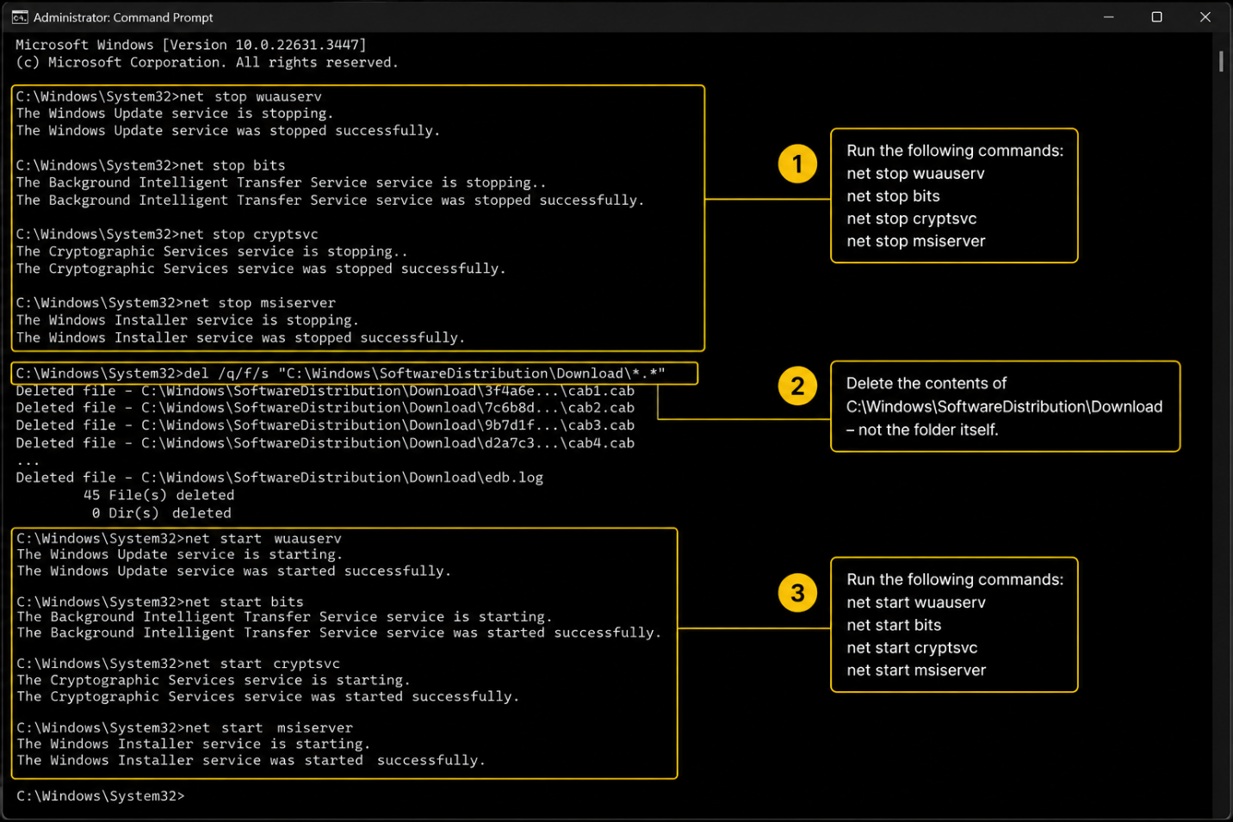Click the 'net stop bits' command line
1233x822 pixels.
pyautogui.click(x=151, y=165)
